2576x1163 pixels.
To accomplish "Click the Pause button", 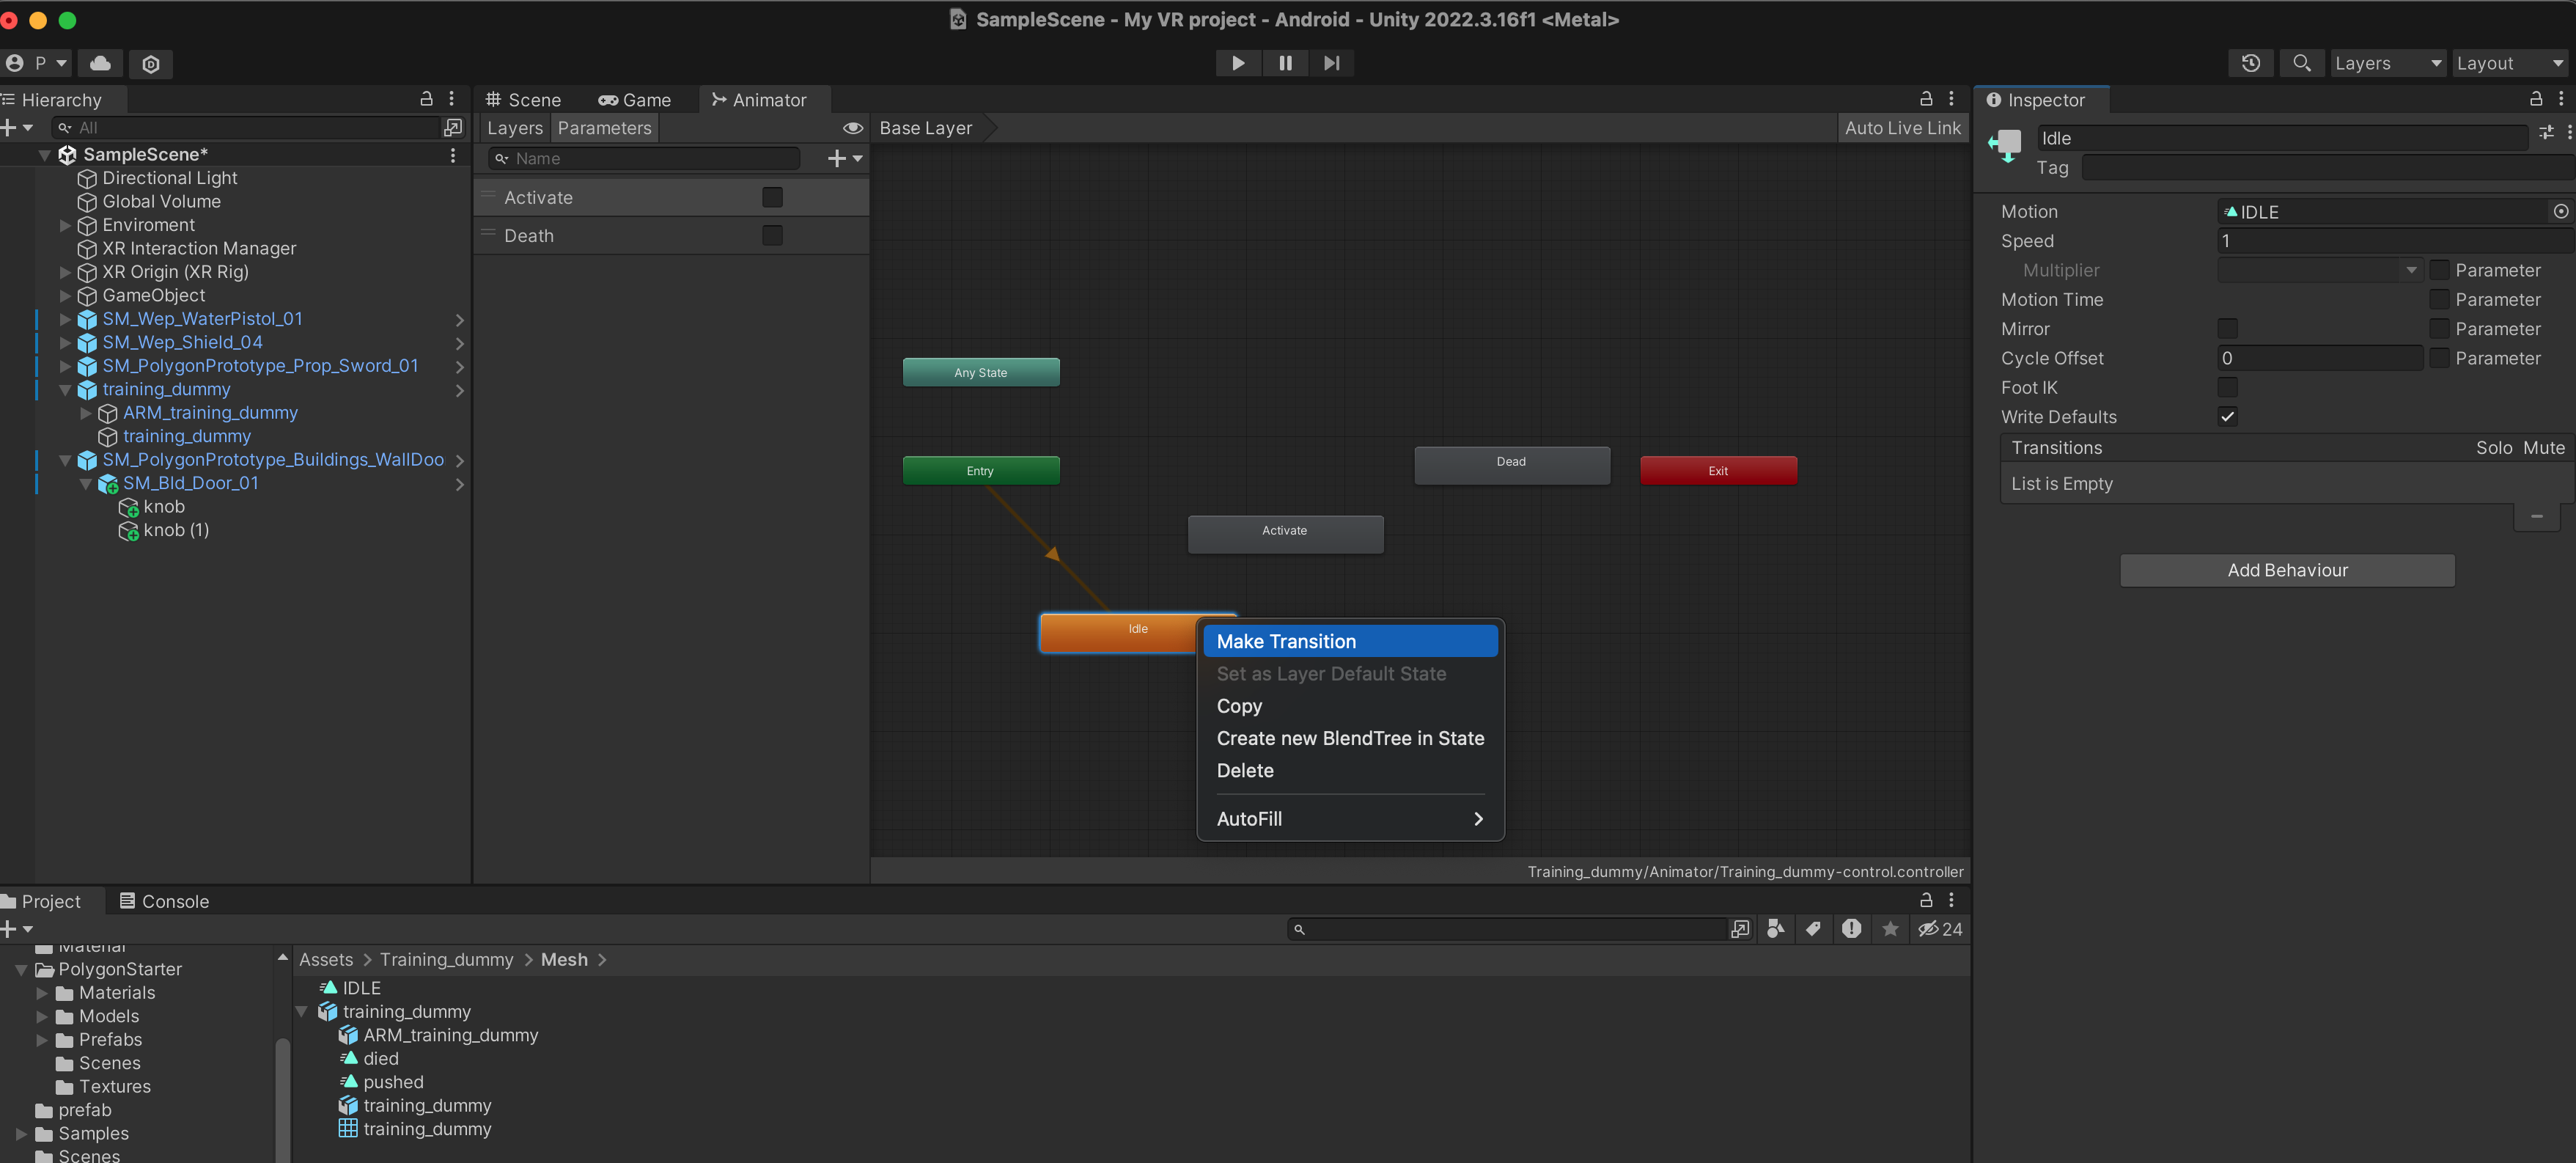I will 1285,63.
